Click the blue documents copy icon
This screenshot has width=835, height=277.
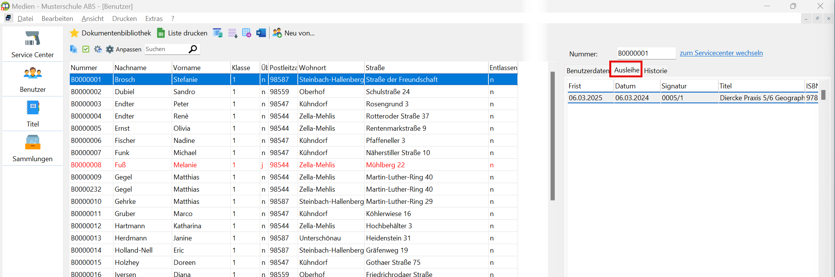coord(74,49)
